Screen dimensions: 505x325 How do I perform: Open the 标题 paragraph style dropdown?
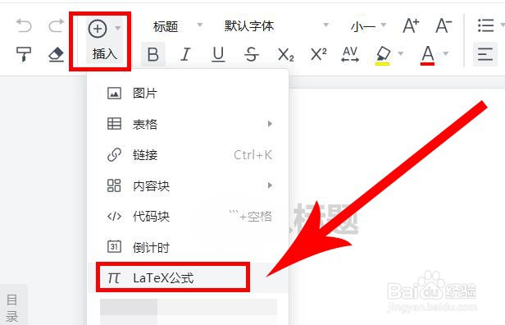tap(177, 25)
